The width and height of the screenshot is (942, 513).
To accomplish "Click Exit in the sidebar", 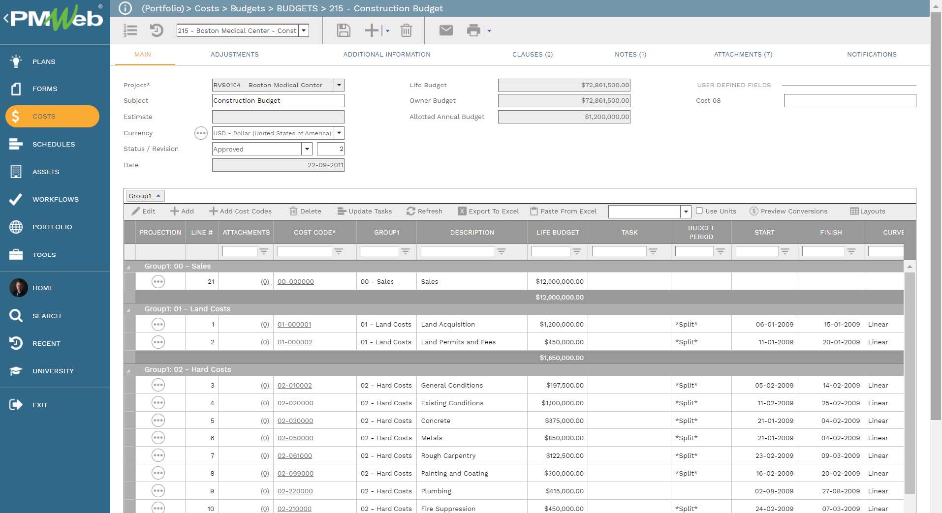I will tap(39, 405).
